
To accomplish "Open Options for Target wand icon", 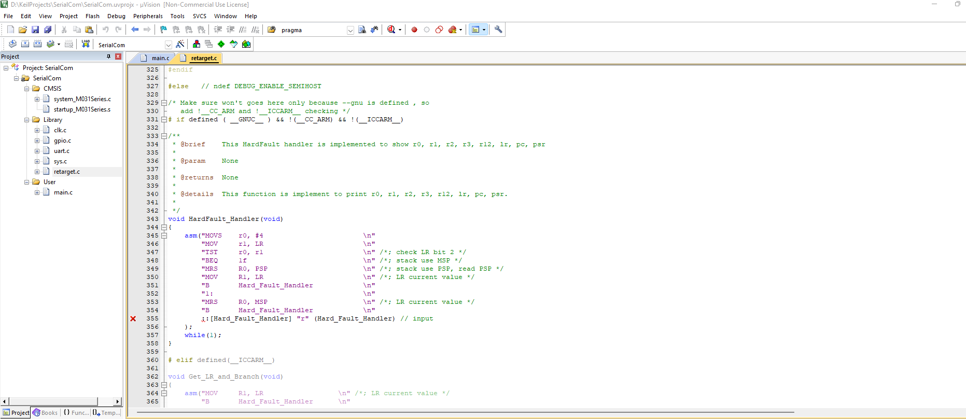I will click(x=180, y=44).
